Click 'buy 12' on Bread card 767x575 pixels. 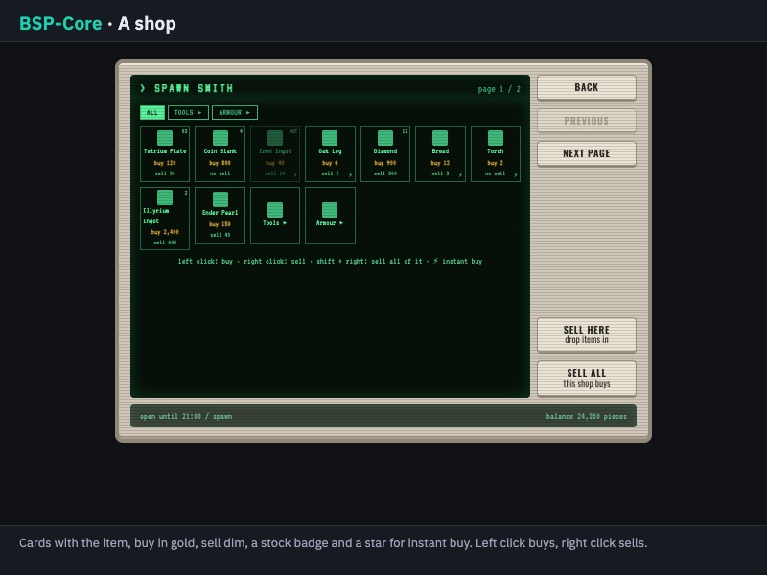[x=440, y=163]
